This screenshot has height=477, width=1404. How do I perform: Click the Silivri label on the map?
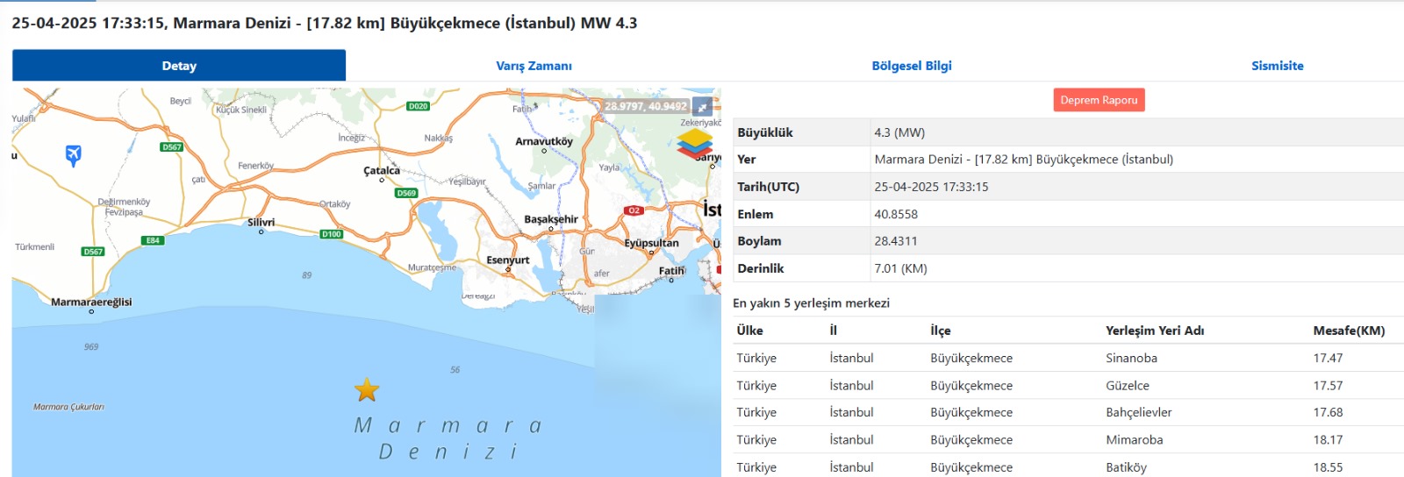pyautogui.click(x=261, y=223)
